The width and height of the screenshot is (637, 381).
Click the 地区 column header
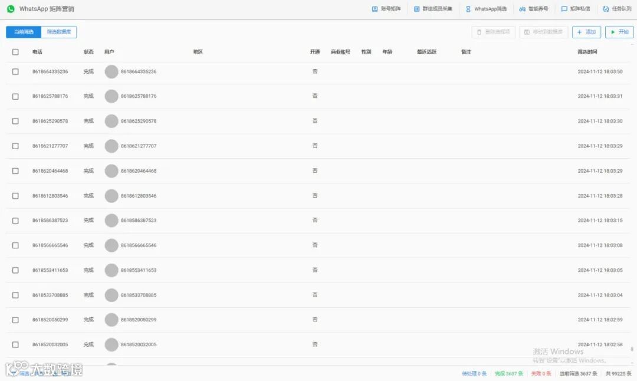pos(198,52)
